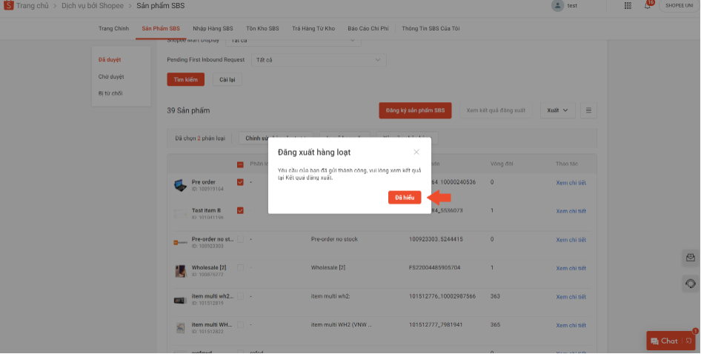701x354 pixels.
Task: Open Xem chi tiết for Wholesale [2]
Action: pyautogui.click(x=571, y=267)
